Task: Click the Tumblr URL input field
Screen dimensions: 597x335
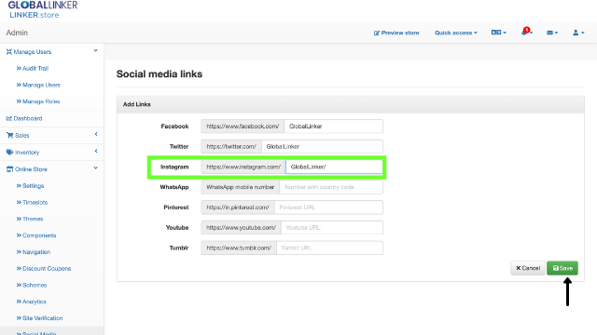Action: [x=329, y=248]
